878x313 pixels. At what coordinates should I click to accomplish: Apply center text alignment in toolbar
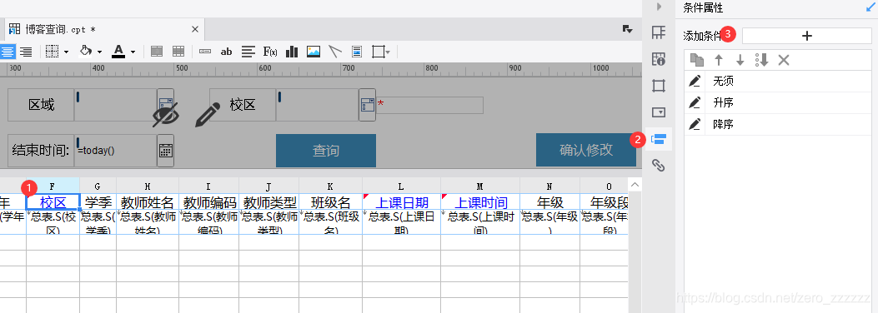click(7, 52)
